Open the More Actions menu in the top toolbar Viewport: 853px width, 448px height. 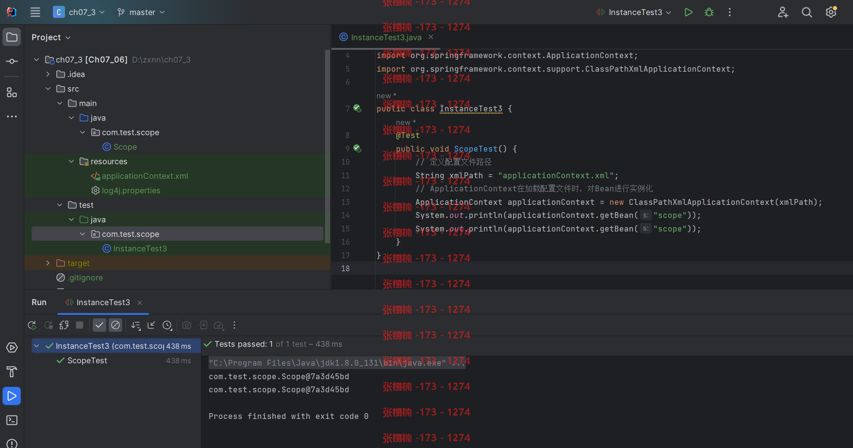(x=730, y=12)
